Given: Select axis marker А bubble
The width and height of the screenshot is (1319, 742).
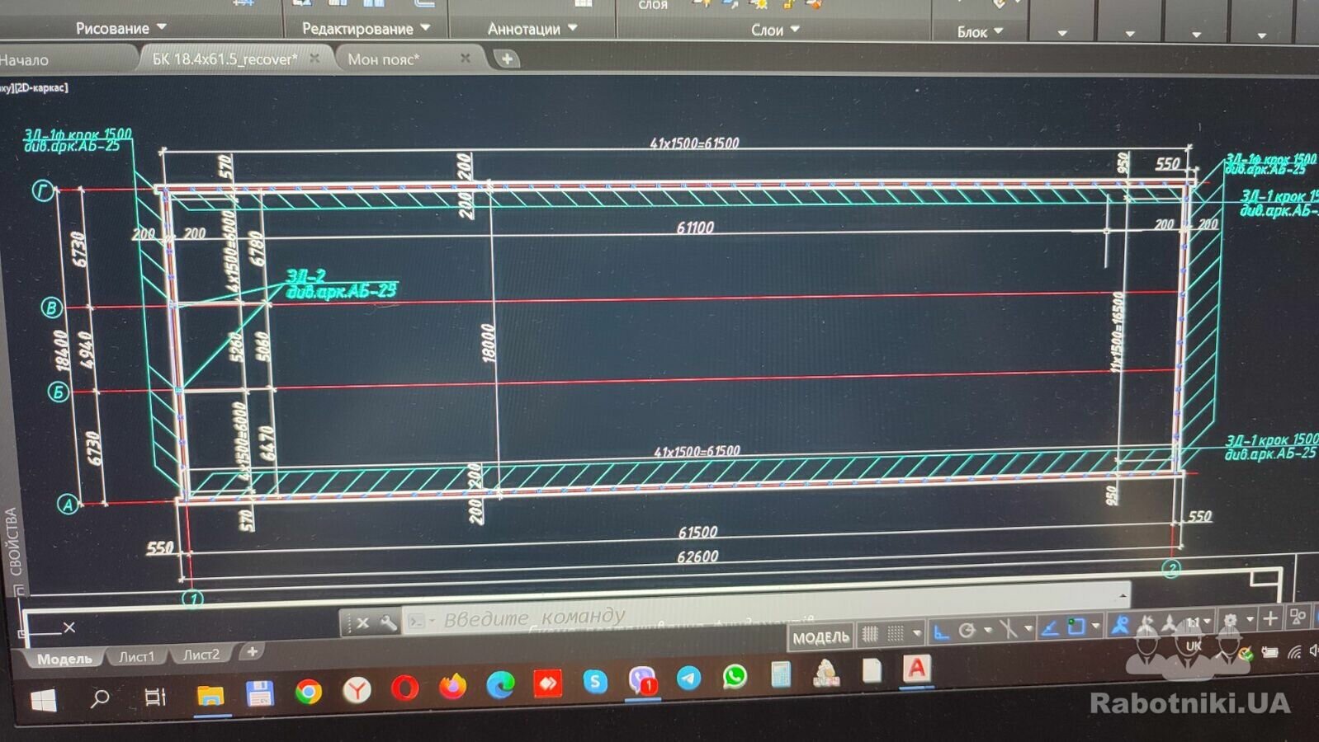Looking at the screenshot, I should point(69,504).
